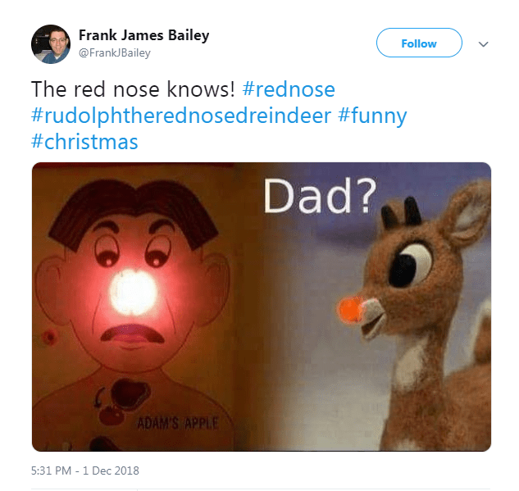Click the @FrankJBailey handle
This screenshot has height=491, width=519.
114,53
